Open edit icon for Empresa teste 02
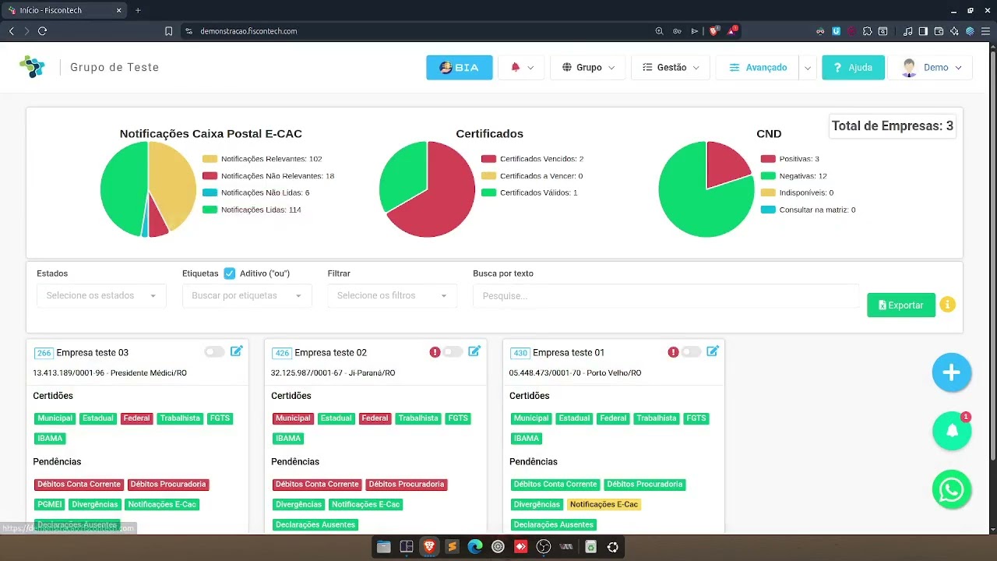Viewport: 997px width, 561px height. coord(474,351)
